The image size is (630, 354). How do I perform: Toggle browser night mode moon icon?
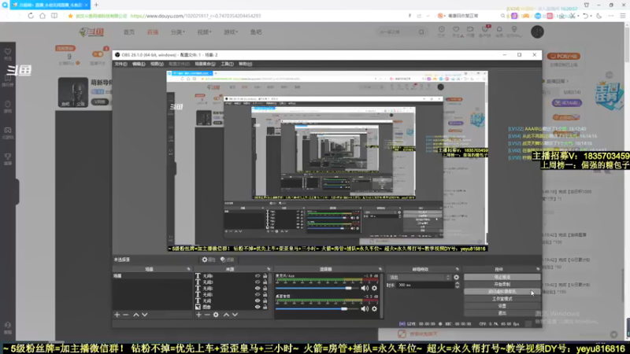tap(599, 16)
